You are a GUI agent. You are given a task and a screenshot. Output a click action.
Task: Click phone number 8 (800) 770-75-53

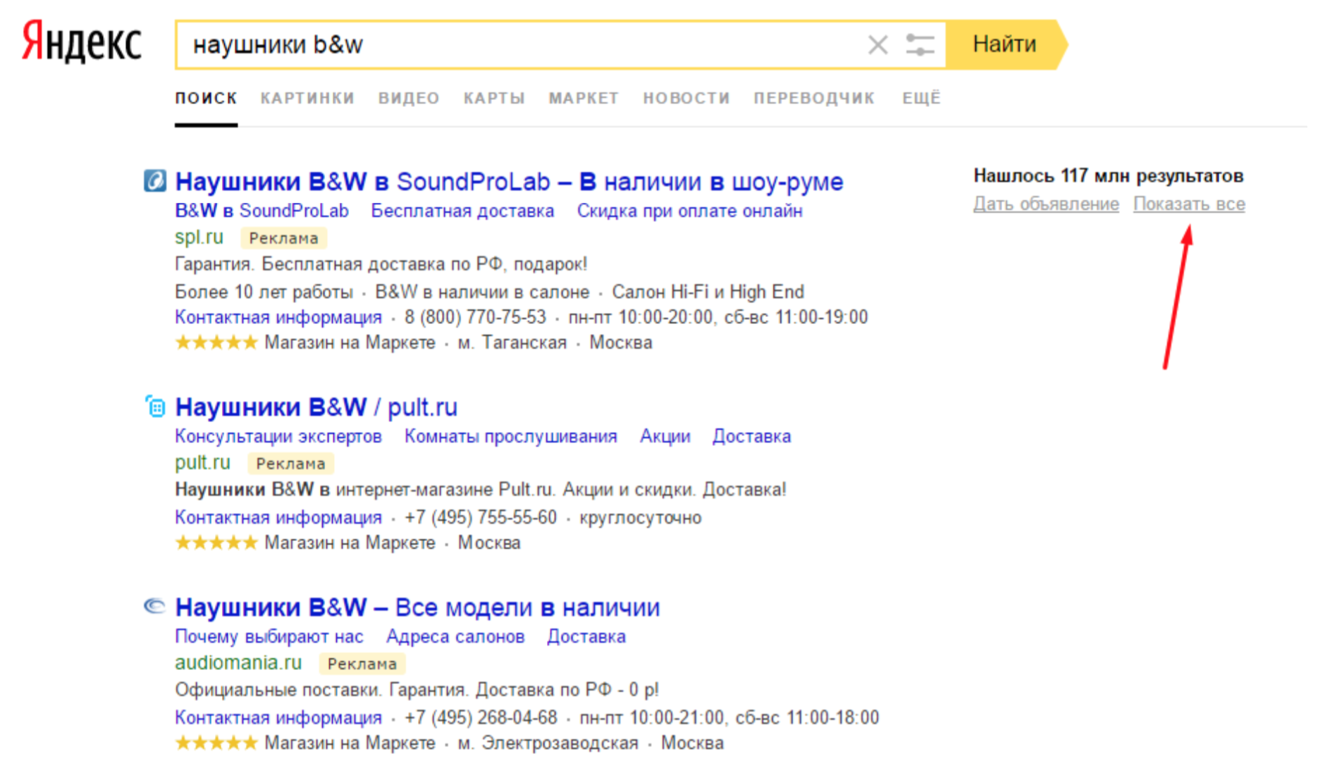click(x=475, y=317)
